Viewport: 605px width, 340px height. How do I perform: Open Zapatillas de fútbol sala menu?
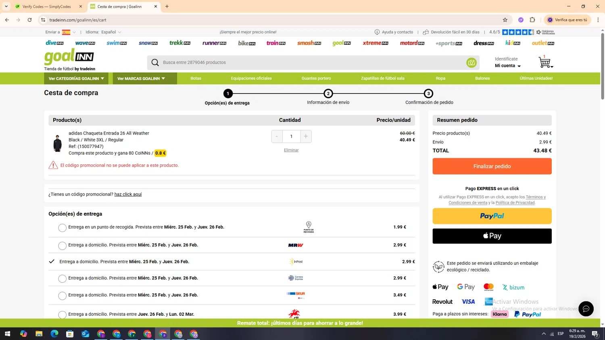(382, 79)
